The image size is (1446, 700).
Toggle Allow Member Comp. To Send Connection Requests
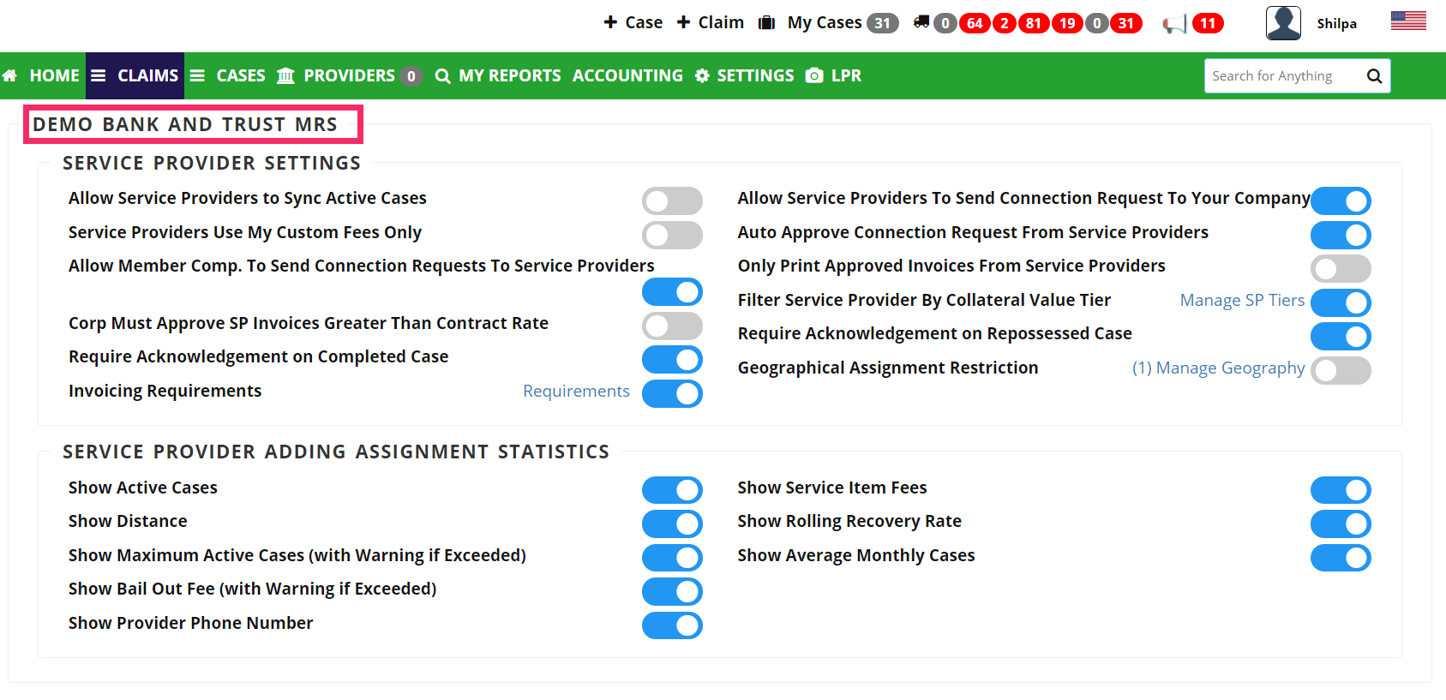(672, 292)
